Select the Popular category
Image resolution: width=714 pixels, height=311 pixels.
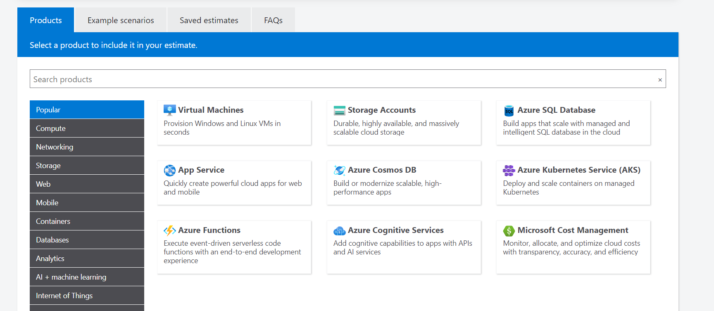point(87,109)
